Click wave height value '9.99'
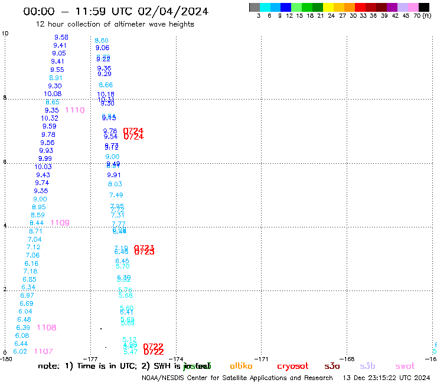437x383 pixels. 45,159
